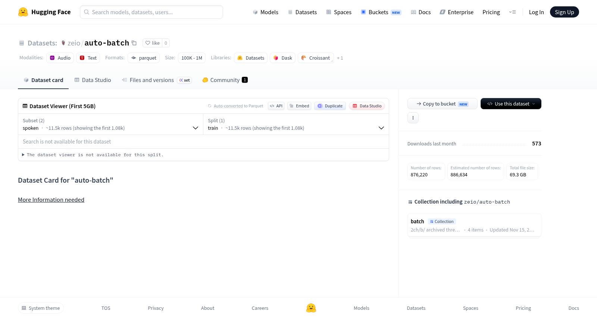The image size is (597, 321).
Task: Show additional libraries with +1
Action: [340, 58]
